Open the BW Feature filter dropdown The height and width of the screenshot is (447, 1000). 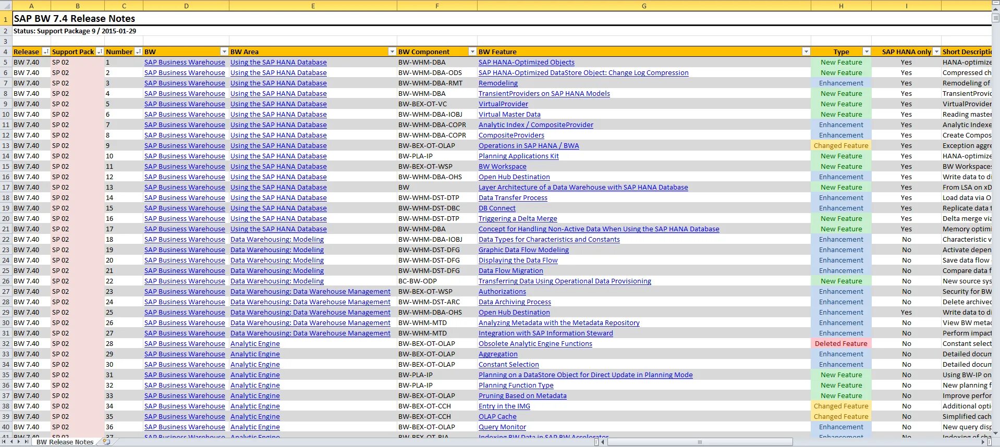806,52
